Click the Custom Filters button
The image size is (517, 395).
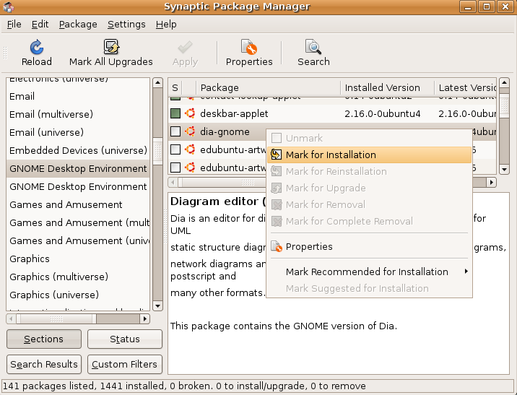coord(125,365)
